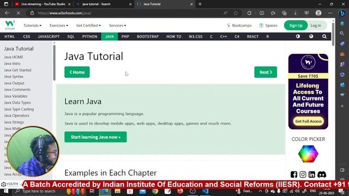Open the search magnifier in the W3Schools navbar
Screen dimensions: 349x196
pos(324,36)
